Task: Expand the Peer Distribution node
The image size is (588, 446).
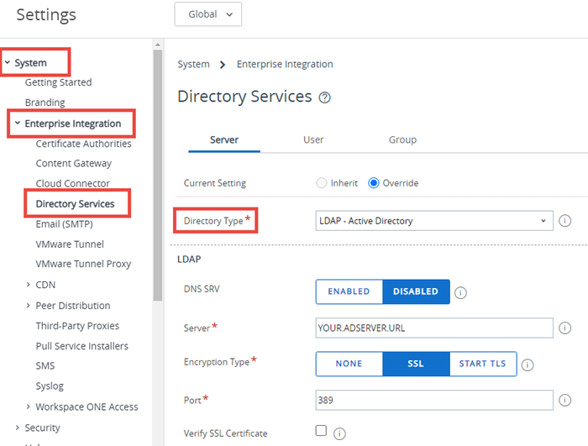Action: coord(28,306)
